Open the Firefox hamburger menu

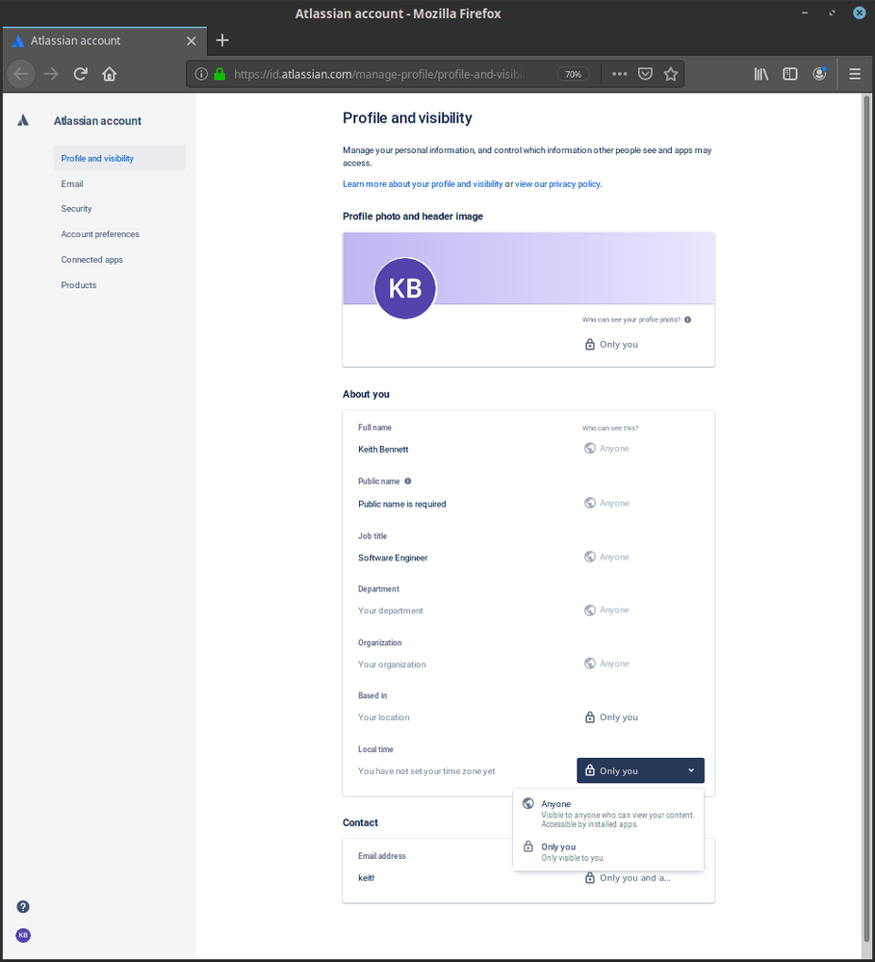point(855,74)
